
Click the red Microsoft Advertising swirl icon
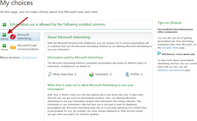[13, 36]
